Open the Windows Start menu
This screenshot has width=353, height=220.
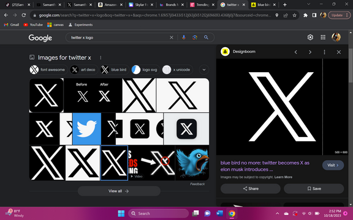[121, 213]
